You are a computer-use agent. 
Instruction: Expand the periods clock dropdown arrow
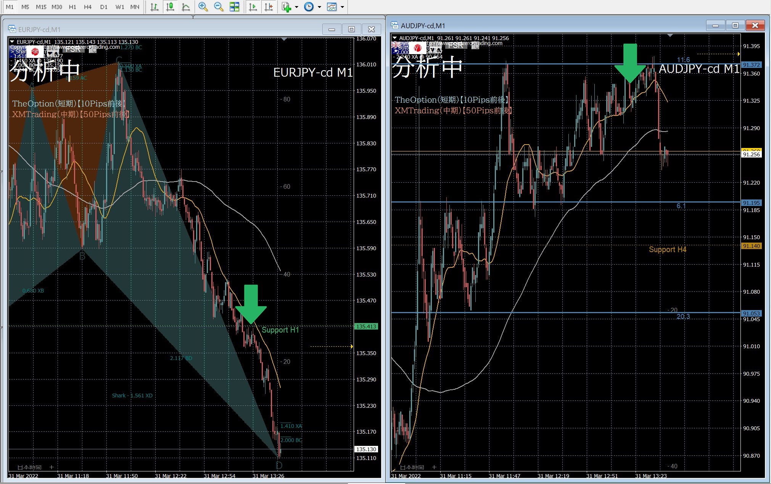tap(319, 7)
